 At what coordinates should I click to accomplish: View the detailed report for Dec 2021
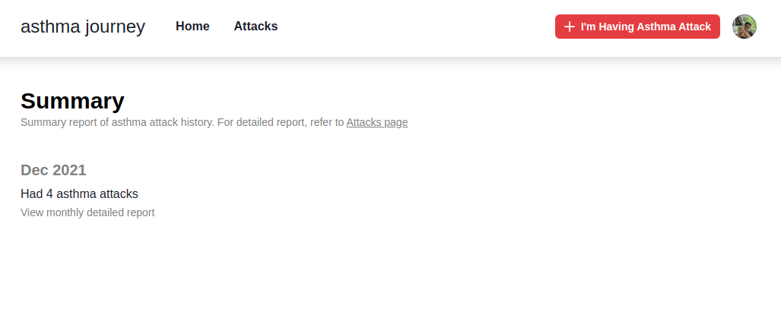point(87,212)
